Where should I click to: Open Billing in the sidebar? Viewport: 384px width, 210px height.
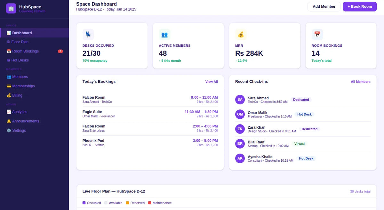click(x=35, y=95)
